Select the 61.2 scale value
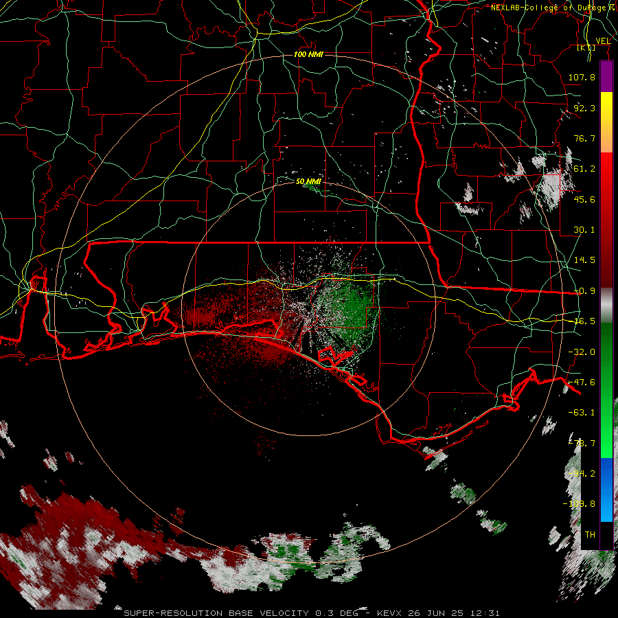This screenshot has width=618, height=618. click(x=584, y=168)
